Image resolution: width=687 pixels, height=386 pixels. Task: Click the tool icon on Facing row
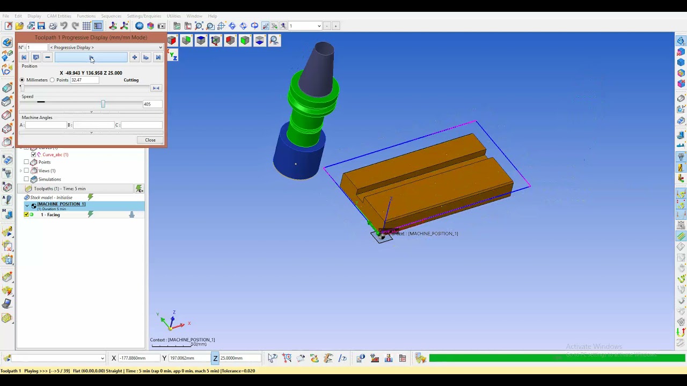click(x=131, y=214)
